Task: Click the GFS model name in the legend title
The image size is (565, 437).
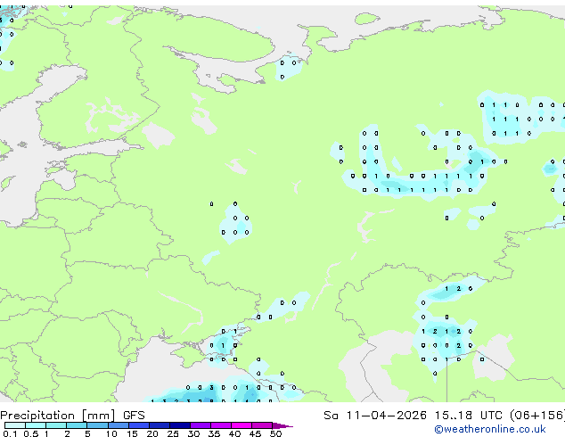Action: coord(134,416)
